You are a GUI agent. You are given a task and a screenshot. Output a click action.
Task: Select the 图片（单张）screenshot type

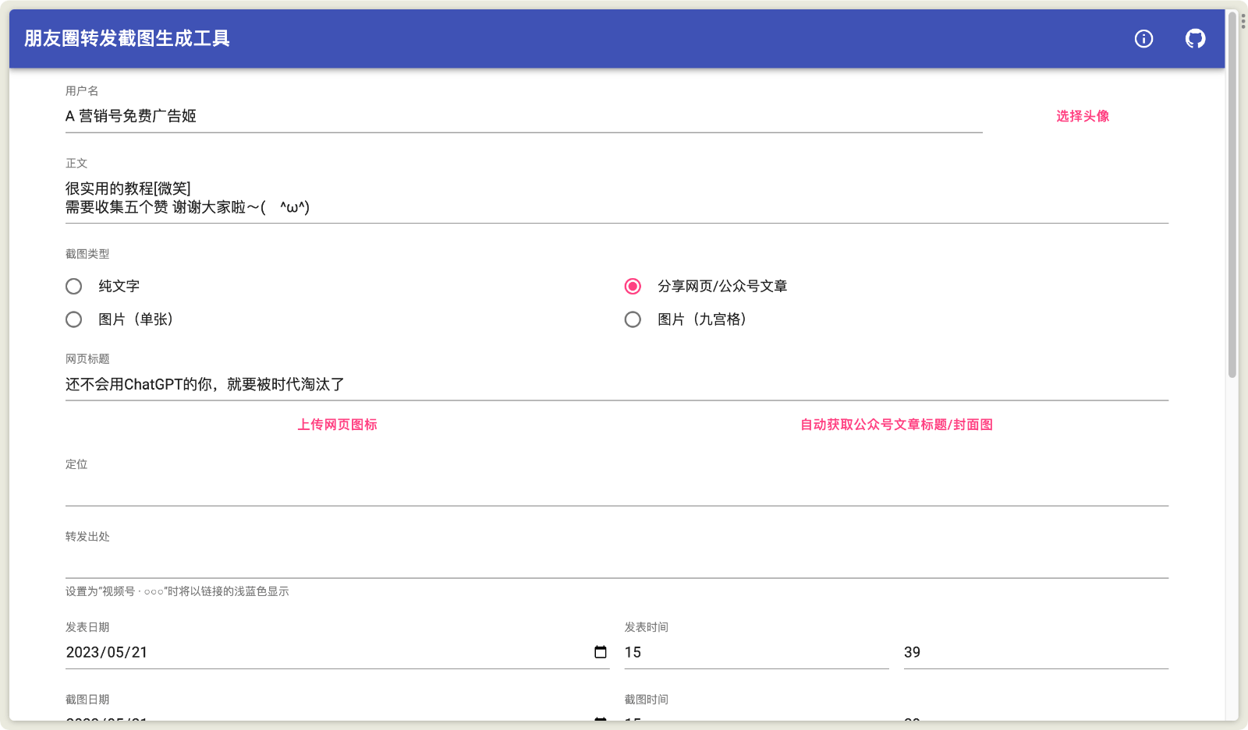(73, 319)
